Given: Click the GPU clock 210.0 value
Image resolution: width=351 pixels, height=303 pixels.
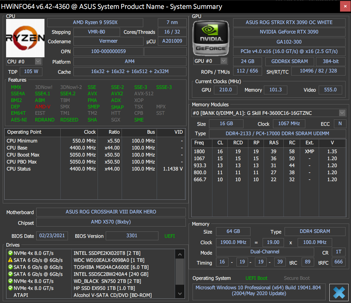Looking at the screenshot, I should point(225,90).
